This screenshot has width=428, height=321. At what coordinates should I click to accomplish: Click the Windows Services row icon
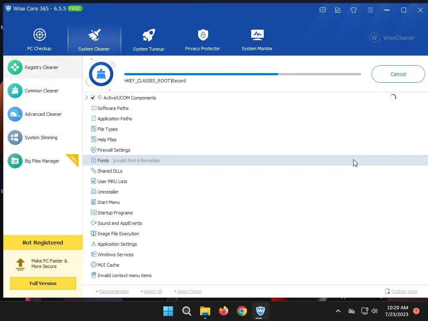tap(93, 255)
